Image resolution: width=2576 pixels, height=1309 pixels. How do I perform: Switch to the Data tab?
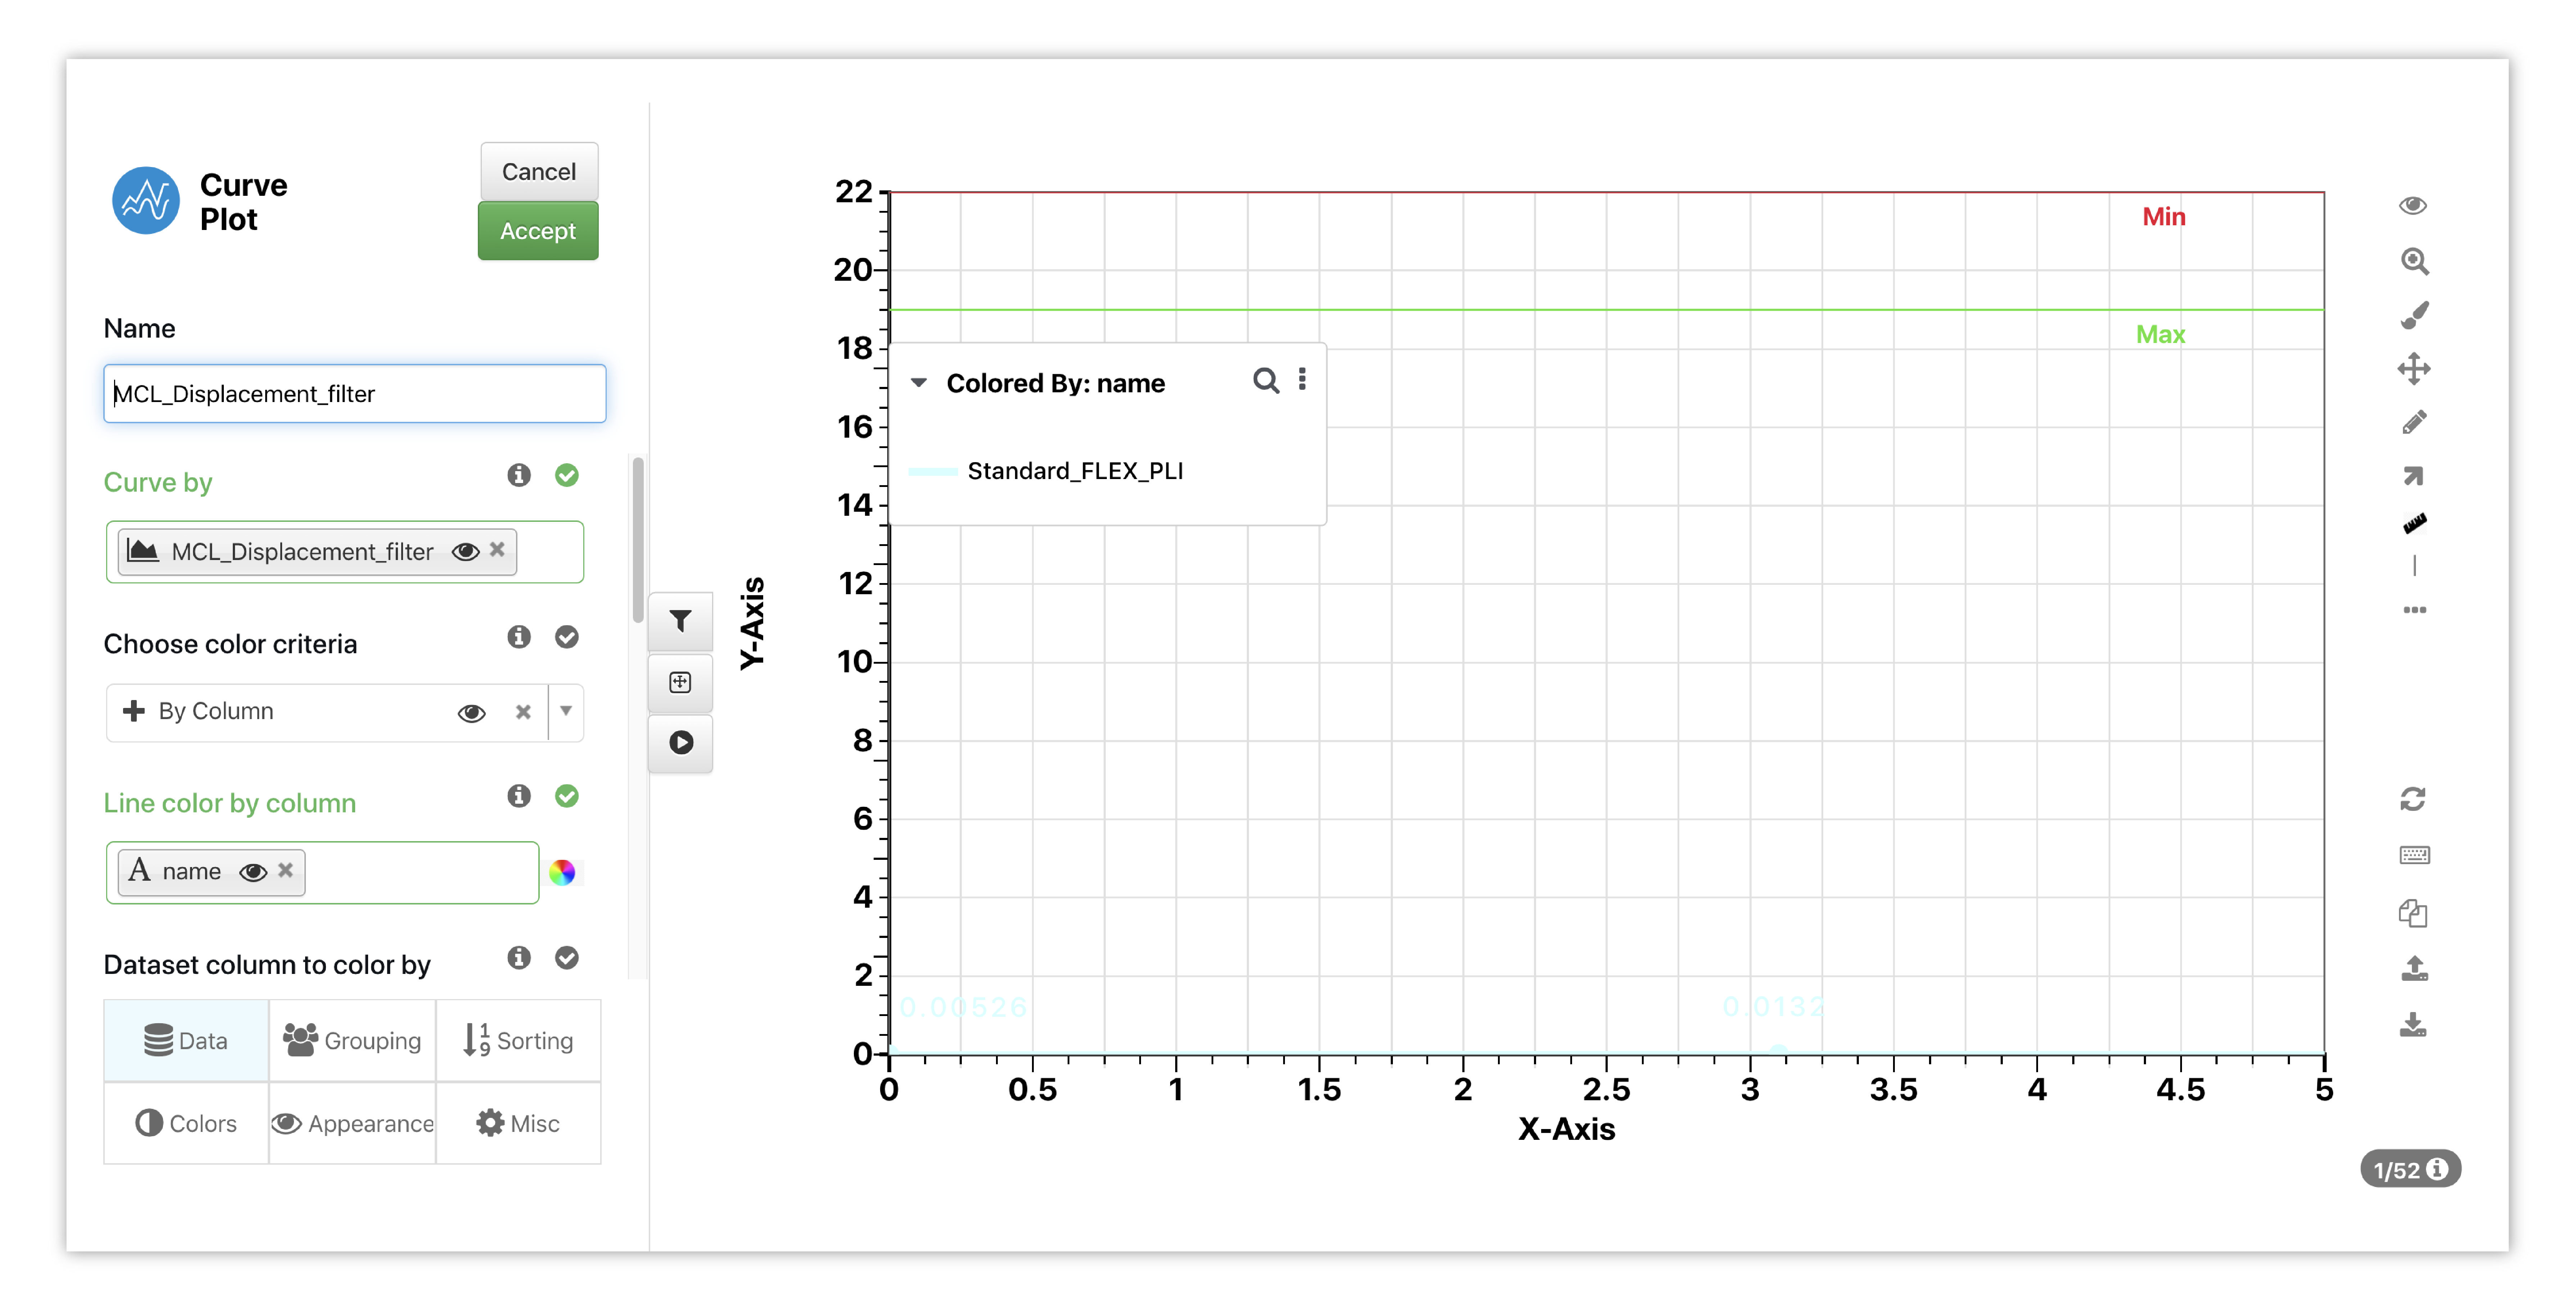tap(186, 1041)
